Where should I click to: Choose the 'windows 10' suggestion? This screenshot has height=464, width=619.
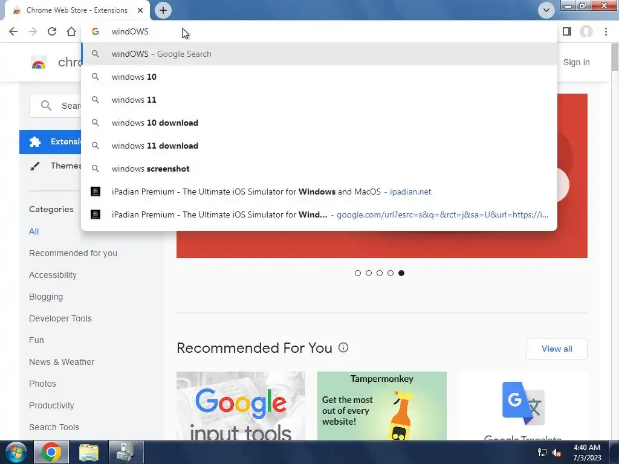[319, 77]
